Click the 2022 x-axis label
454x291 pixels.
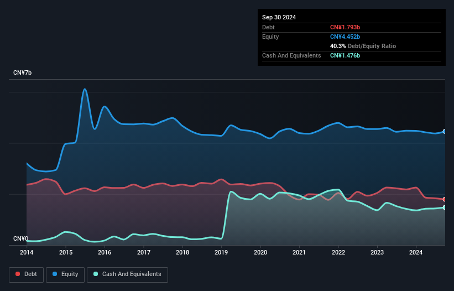coord(338,252)
